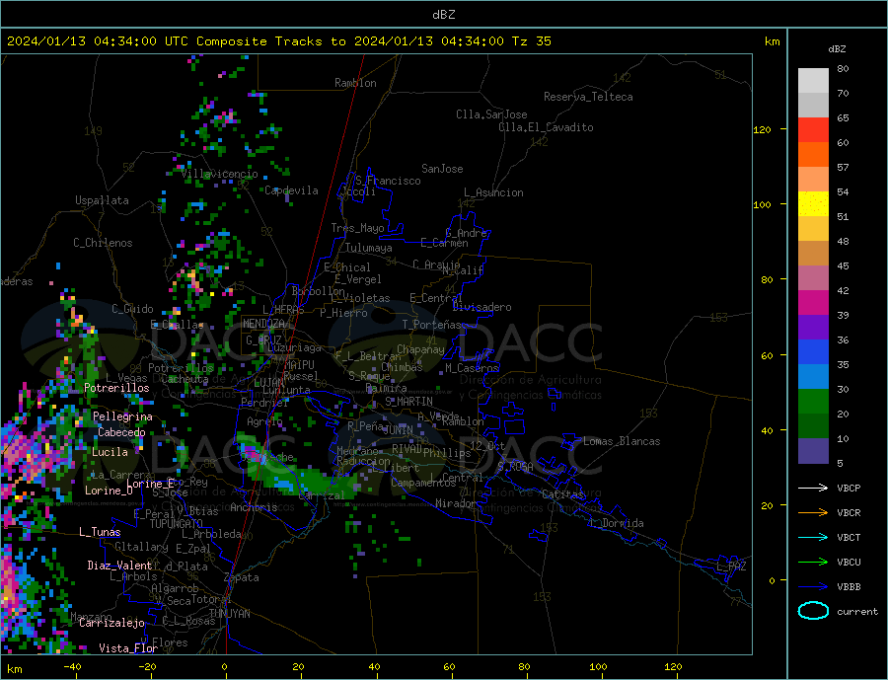The width and height of the screenshot is (888, 680).
Task: Click the L_PAZ map label
Action: 731,567
